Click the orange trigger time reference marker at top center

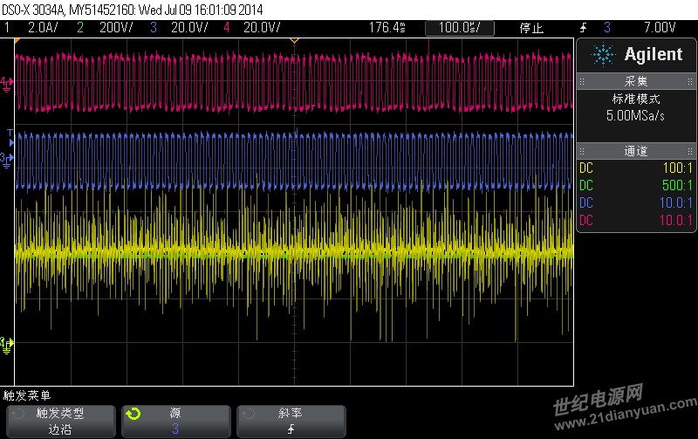pyautogui.click(x=294, y=41)
